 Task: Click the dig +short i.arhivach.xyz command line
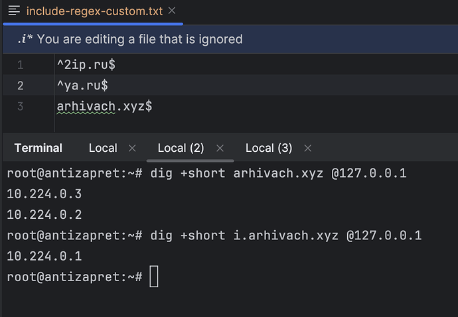pyautogui.click(x=214, y=235)
